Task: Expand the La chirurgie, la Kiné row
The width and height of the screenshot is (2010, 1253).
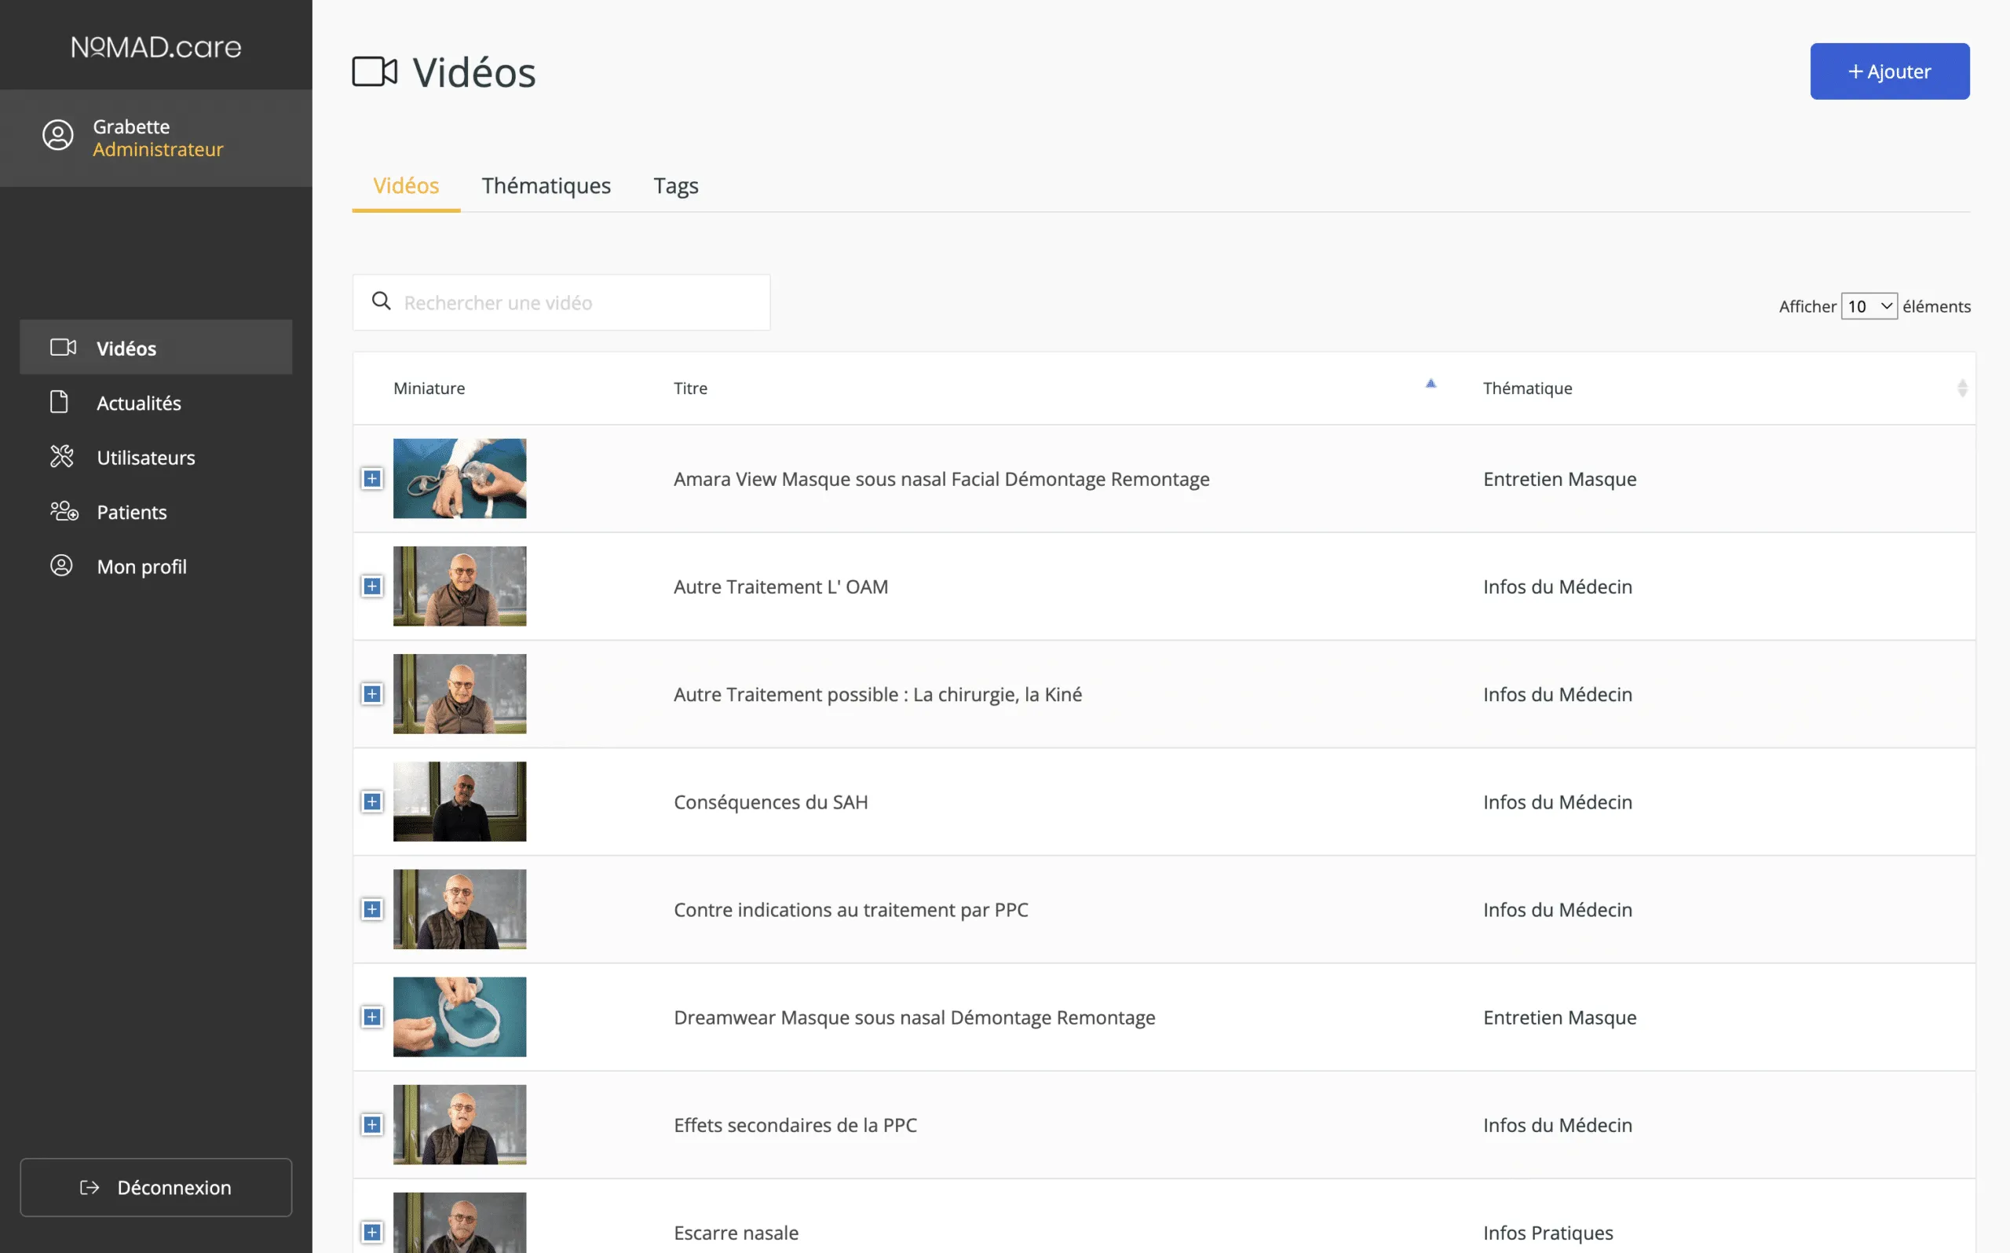Action: click(372, 694)
